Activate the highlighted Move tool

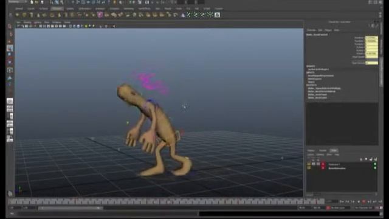(10, 48)
